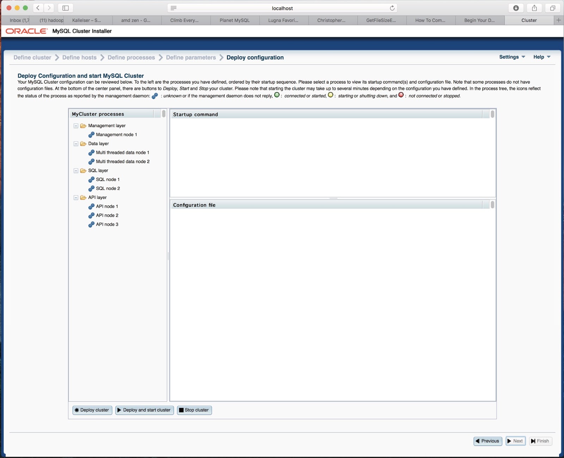Select SQL node 1 in the tree
Viewport: 564px width, 458px height.
108,180
